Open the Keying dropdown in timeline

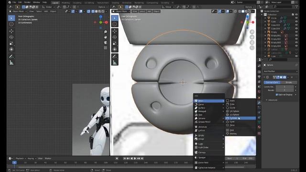(32, 159)
